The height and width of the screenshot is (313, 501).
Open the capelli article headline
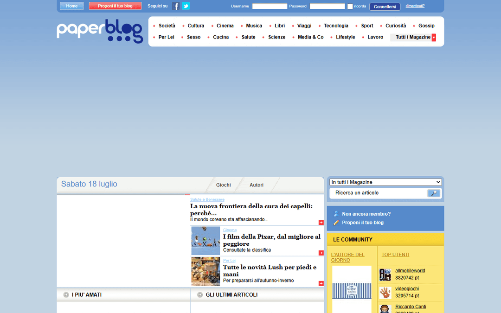tap(251, 210)
